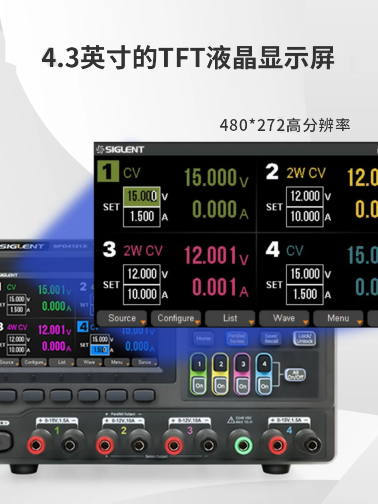
Task: Open the List menu on the enlarged screen
Action: pyautogui.click(x=230, y=318)
